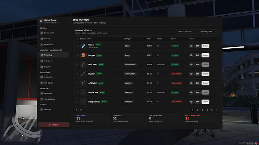Viewport: 259px width, 145px height.
Task: Click the Transactions sidebar icon
Action: click(x=42, y=99)
